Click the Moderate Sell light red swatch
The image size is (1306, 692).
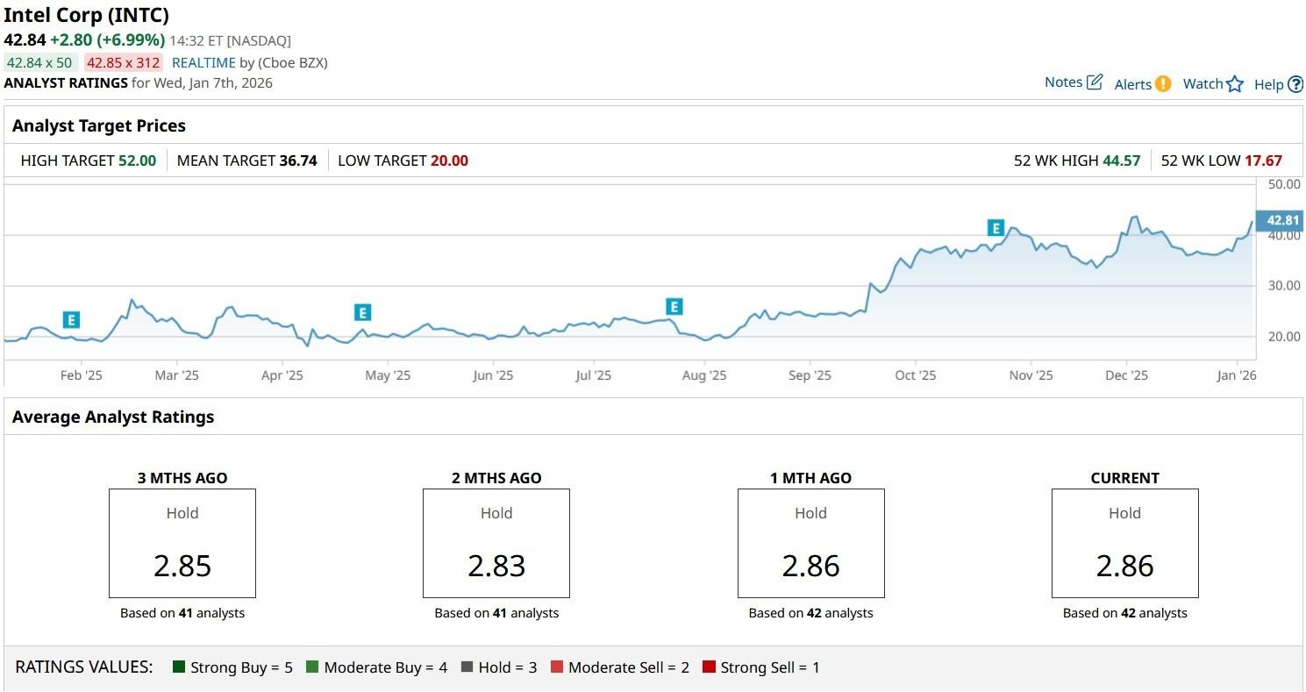point(556,667)
